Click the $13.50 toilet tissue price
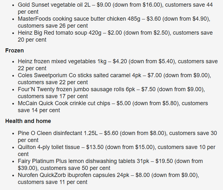The width and height of the screenshot is (223, 190). pos(95,147)
